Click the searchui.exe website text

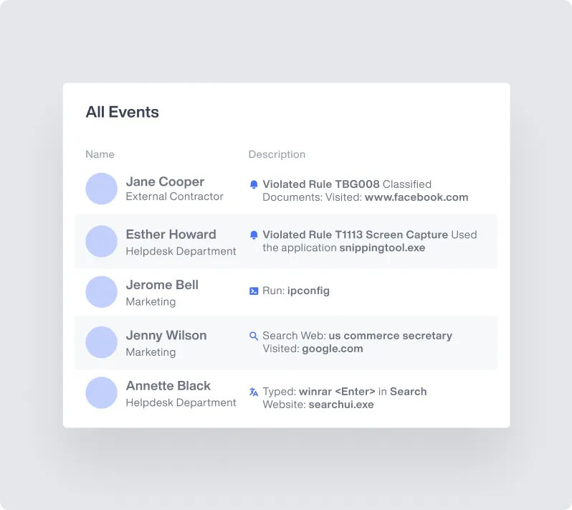pyautogui.click(x=340, y=405)
